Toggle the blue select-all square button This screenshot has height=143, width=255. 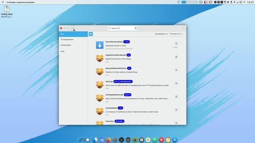pyautogui.click(x=91, y=34)
